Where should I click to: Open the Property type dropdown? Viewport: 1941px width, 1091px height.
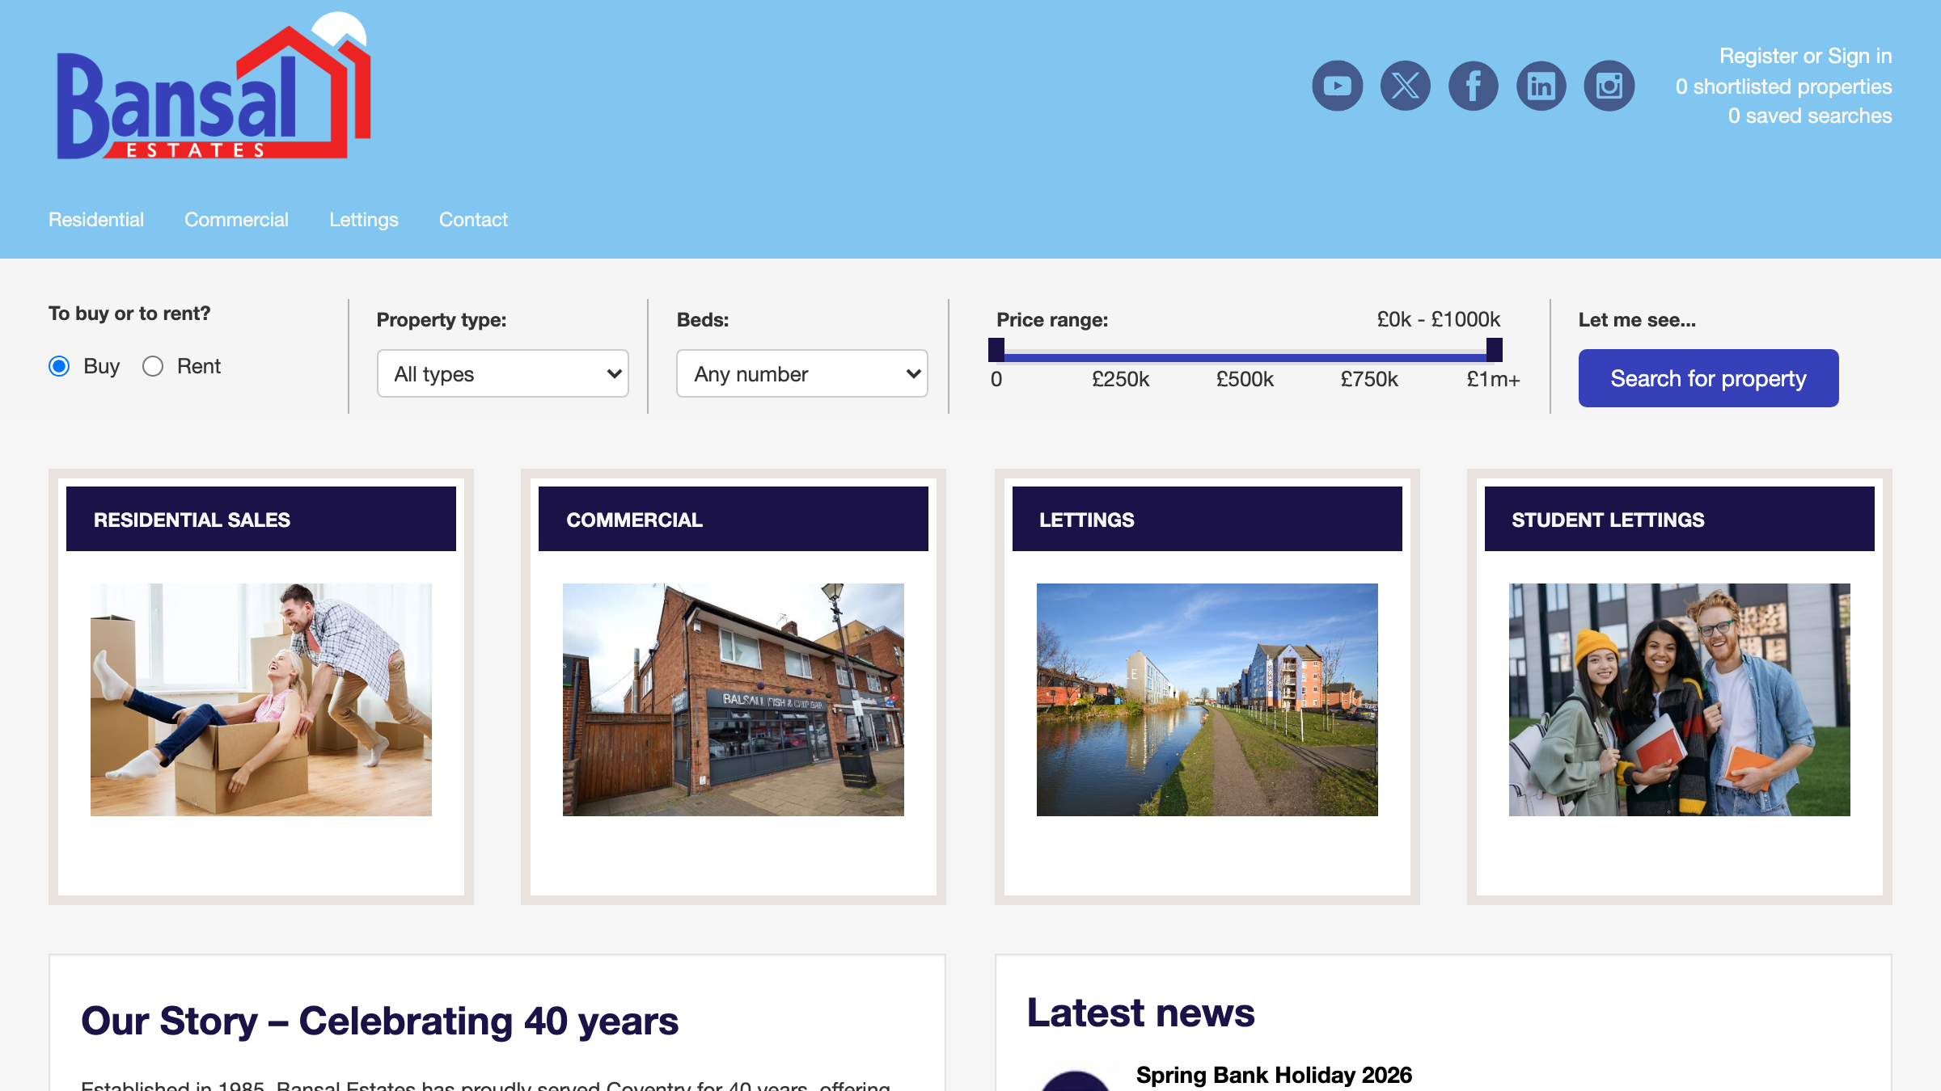(502, 373)
